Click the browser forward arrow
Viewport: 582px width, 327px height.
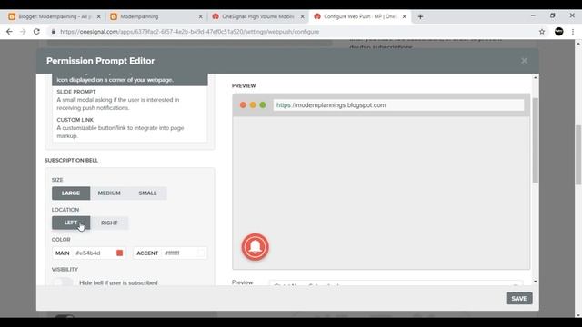coord(23,32)
